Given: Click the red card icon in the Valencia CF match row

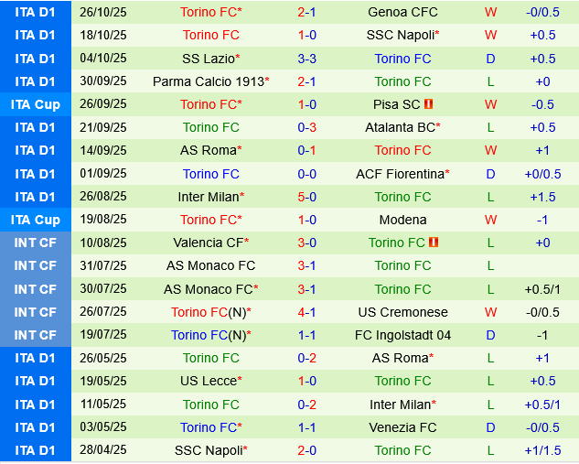Looking at the screenshot, I should coord(434,243).
